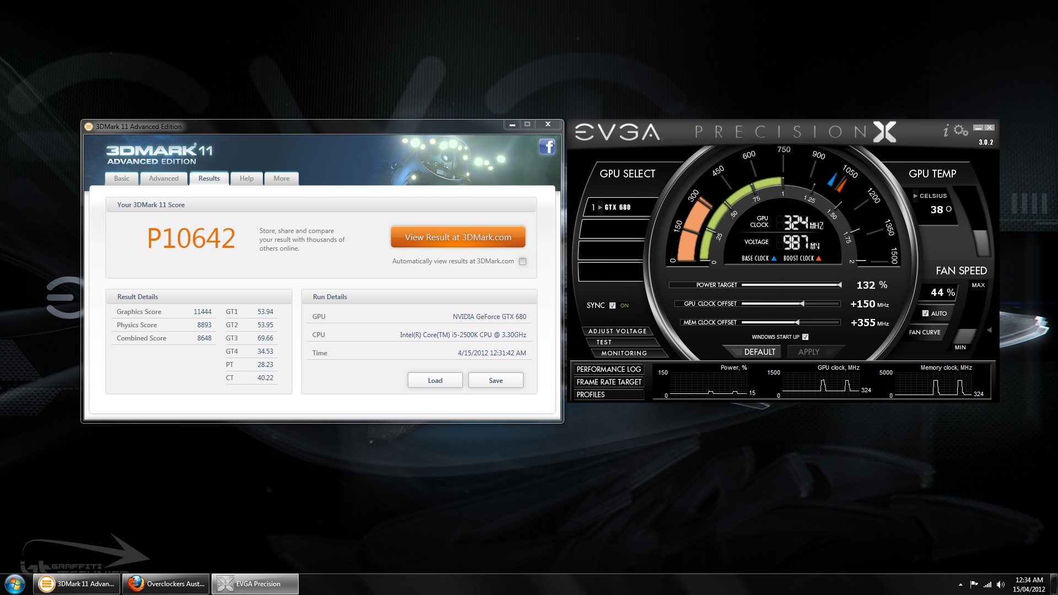The height and width of the screenshot is (595, 1058).
Task: Click the 3DMark 11 title bar icon
Action: tap(89, 127)
